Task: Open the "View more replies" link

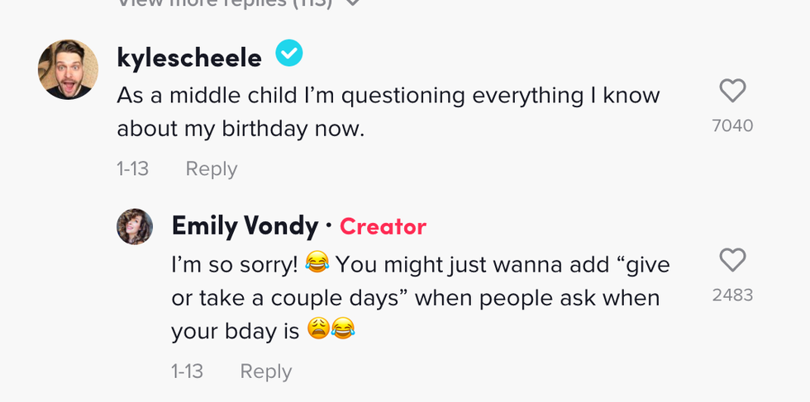Action: click(225, 3)
